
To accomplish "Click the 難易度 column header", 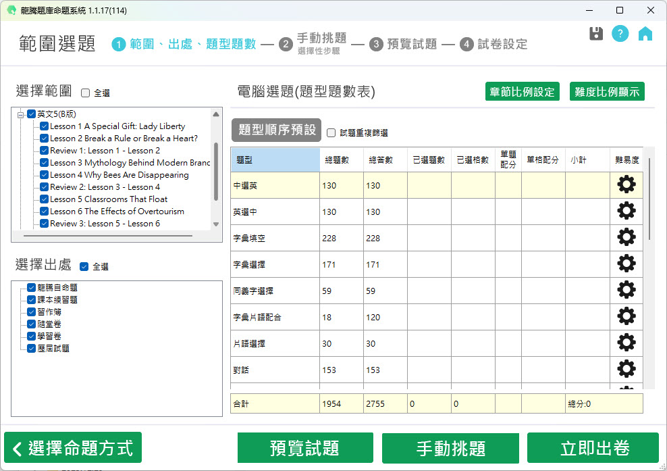I will (626, 159).
